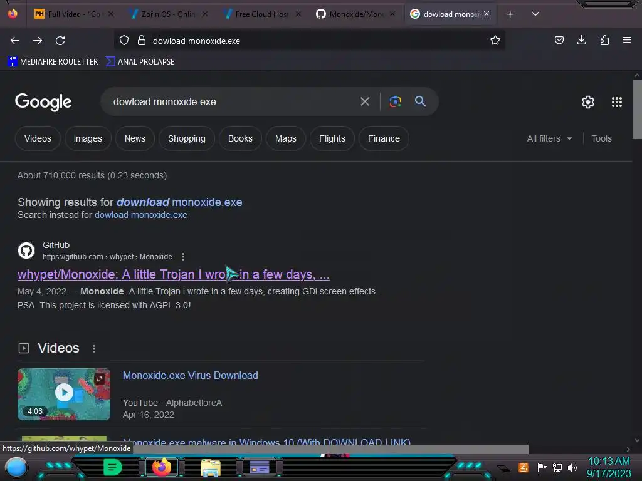Image resolution: width=642 pixels, height=481 pixels.
Task: Open the search Tools button
Action: point(601,138)
